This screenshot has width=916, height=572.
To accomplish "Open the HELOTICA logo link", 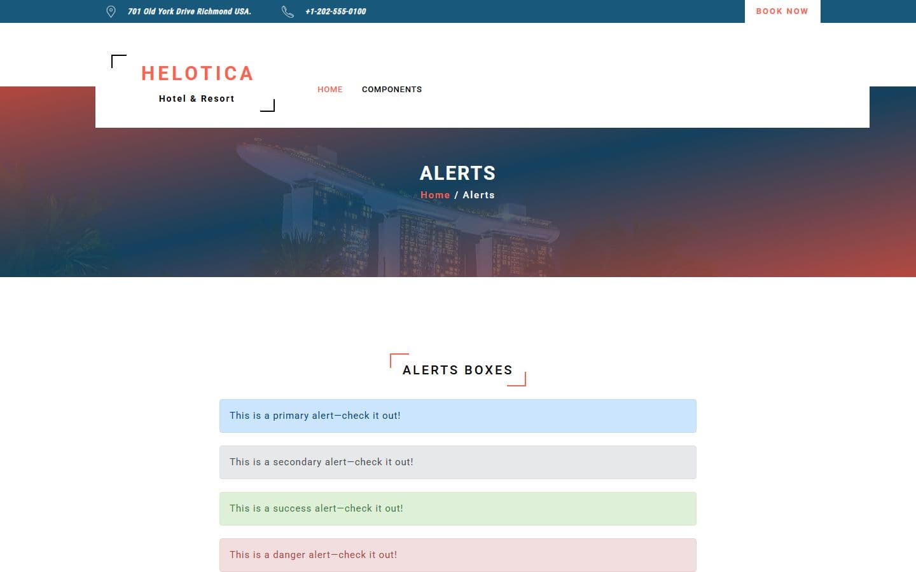I will [x=197, y=74].
